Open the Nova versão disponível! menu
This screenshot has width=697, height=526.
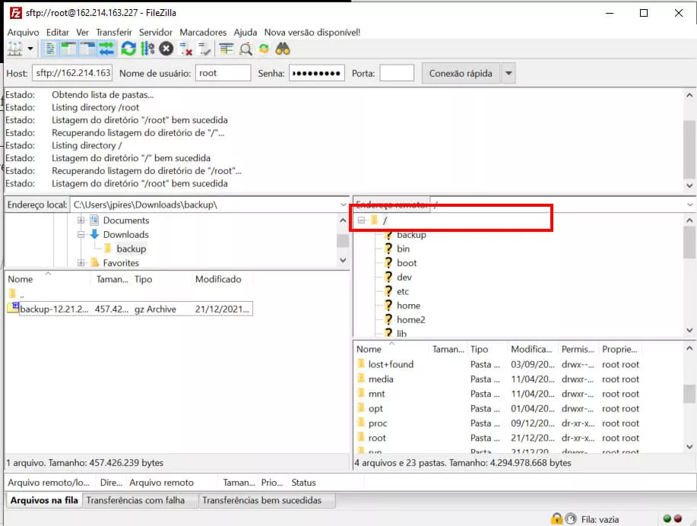312,33
